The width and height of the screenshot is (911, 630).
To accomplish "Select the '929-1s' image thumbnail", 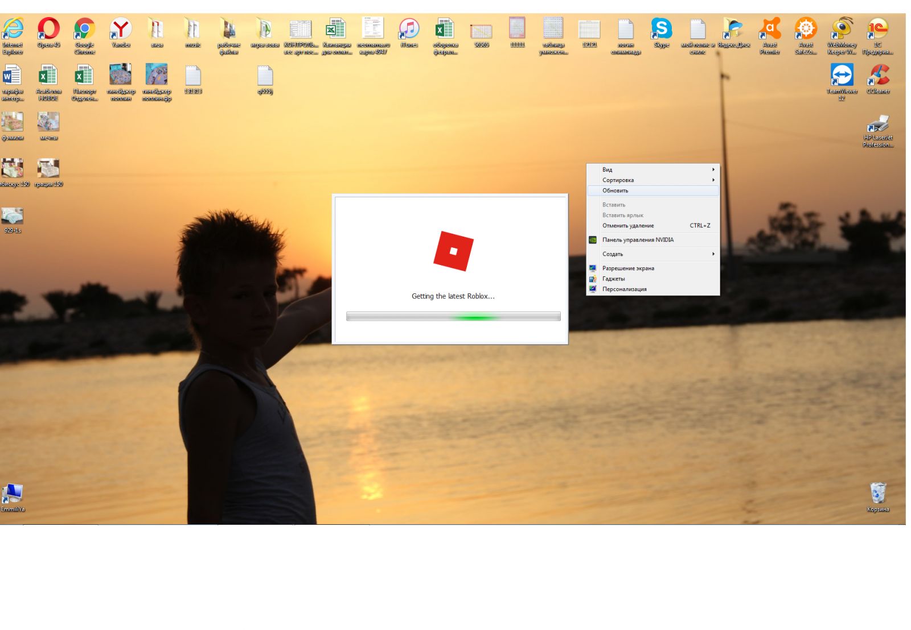I will (13, 220).
